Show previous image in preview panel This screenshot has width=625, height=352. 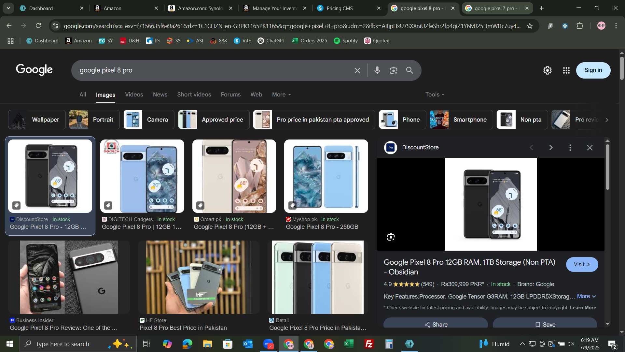pyautogui.click(x=531, y=148)
